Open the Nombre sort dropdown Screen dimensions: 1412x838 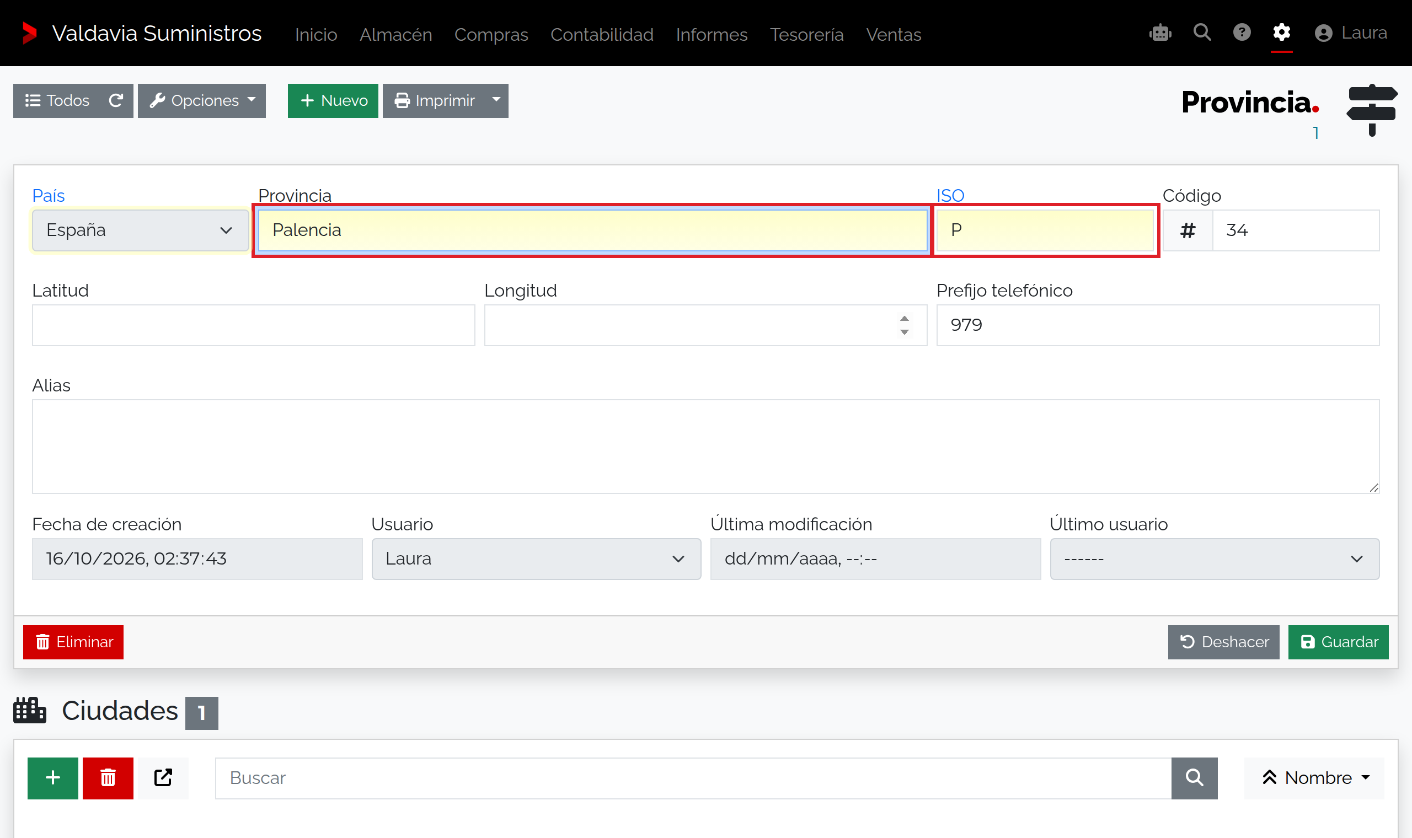(x=1314, y=777)
